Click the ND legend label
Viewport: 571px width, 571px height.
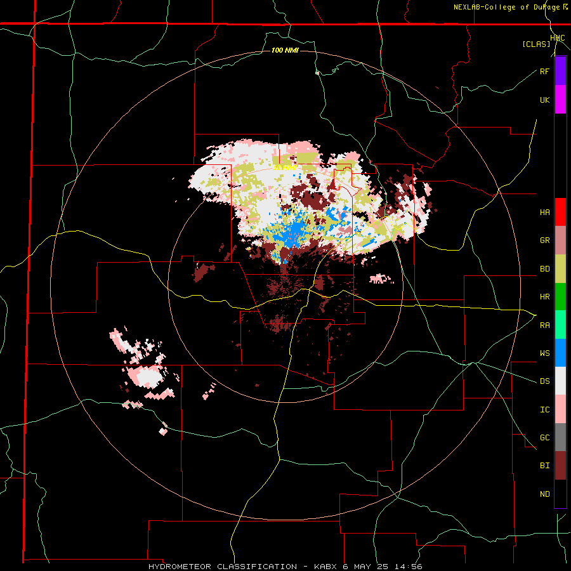[544, 494]
